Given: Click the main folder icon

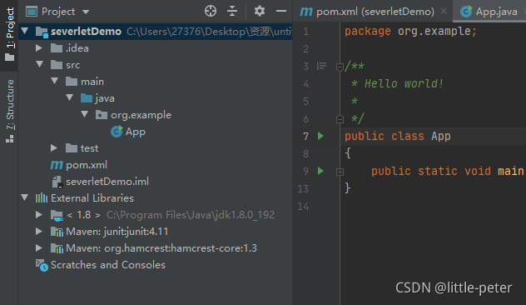Looking at the screenshot, I should (72, 81).
